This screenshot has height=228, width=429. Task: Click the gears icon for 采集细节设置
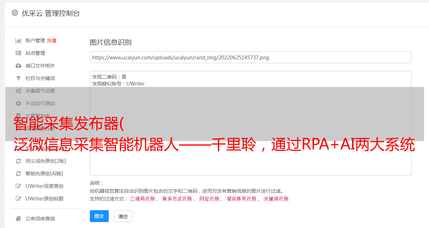click(19, 91)
